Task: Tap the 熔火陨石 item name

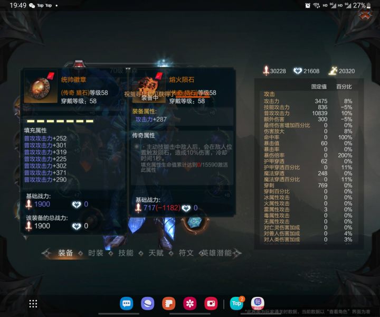Action: [x=182, y=80]
